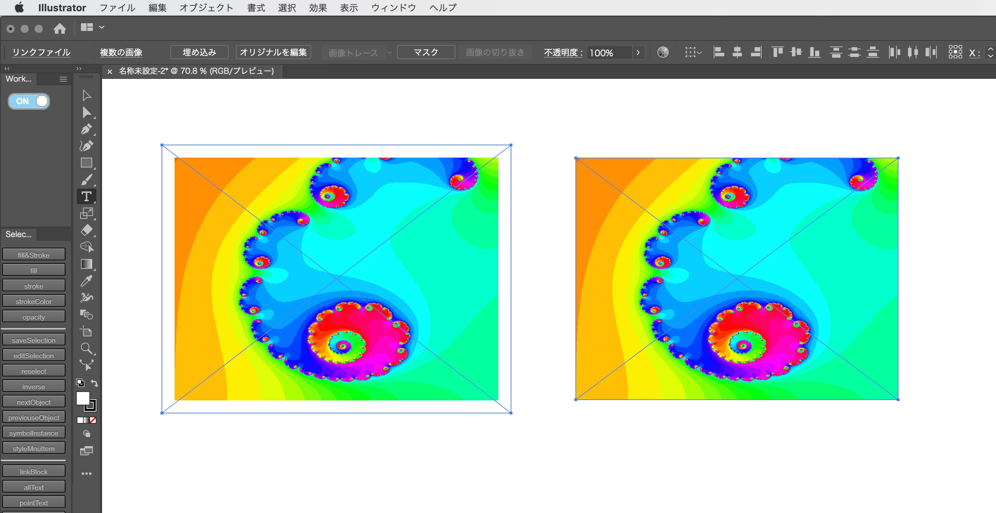Viewport: 996px width, 513px height.
Task: Select the Pen tool
Action: (86, 129)
